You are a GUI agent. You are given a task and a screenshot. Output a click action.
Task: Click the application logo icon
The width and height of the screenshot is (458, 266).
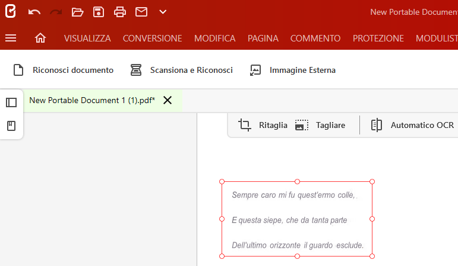click(11, 12)
